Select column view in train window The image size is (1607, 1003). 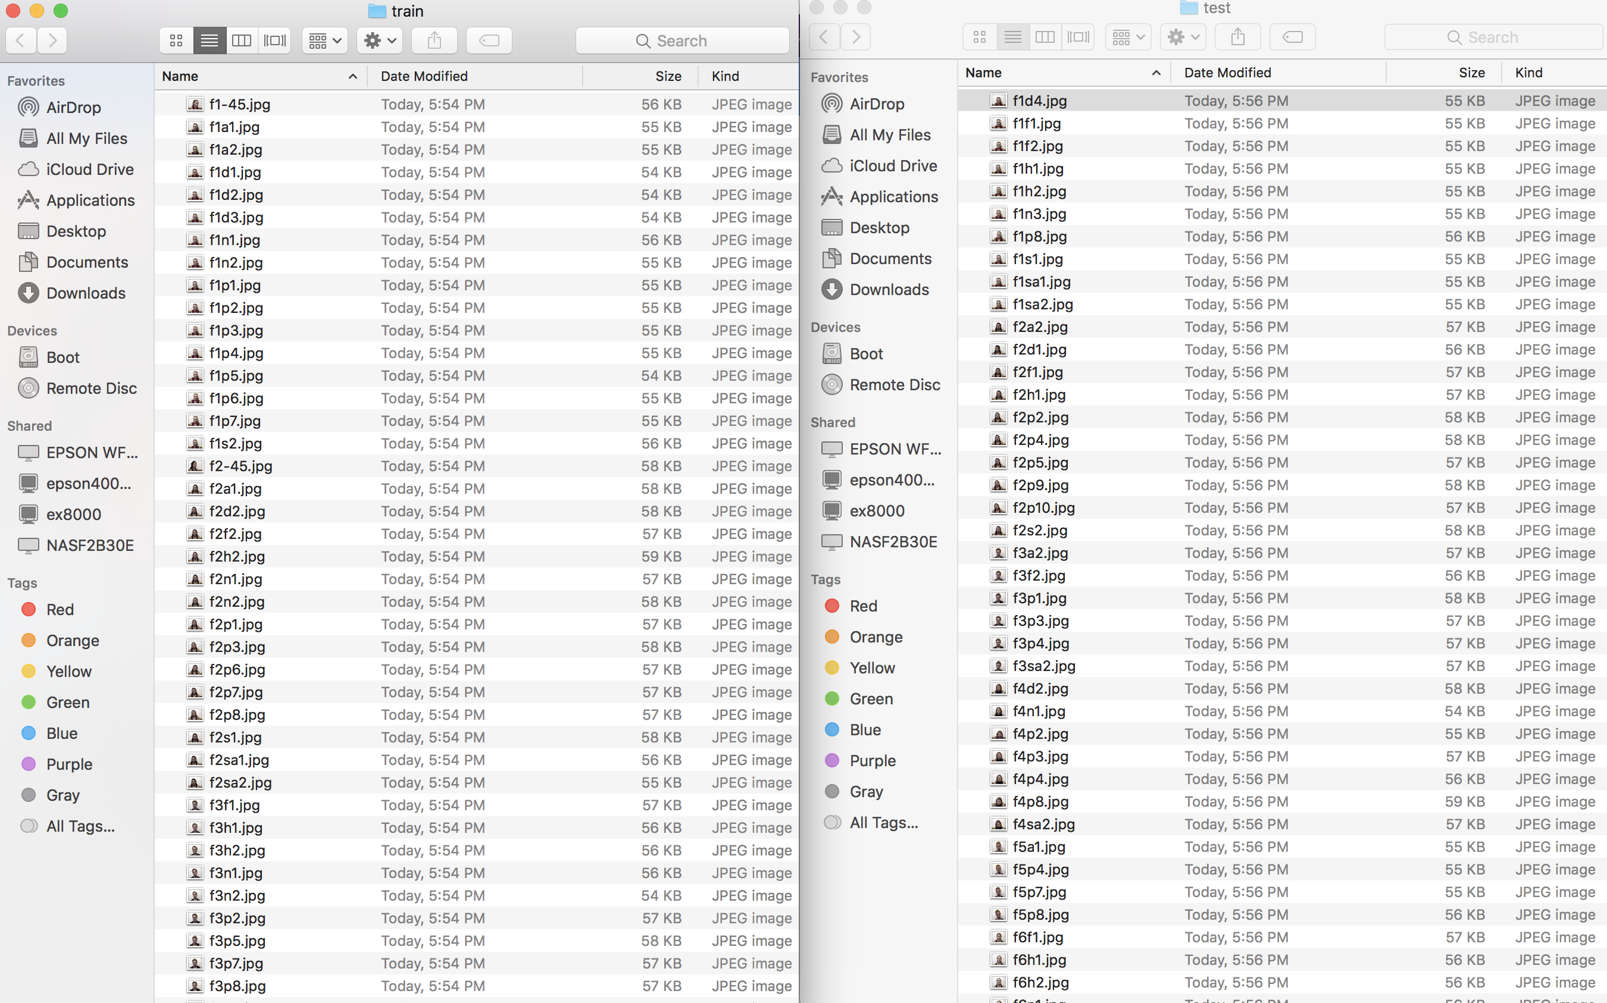point(242,40)
